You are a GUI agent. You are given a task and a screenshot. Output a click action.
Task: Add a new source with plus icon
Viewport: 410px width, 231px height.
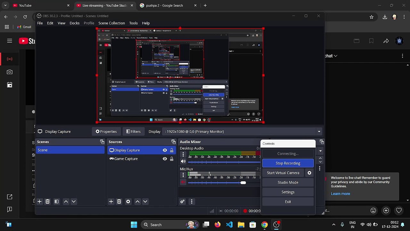click(x=111, y=201)
